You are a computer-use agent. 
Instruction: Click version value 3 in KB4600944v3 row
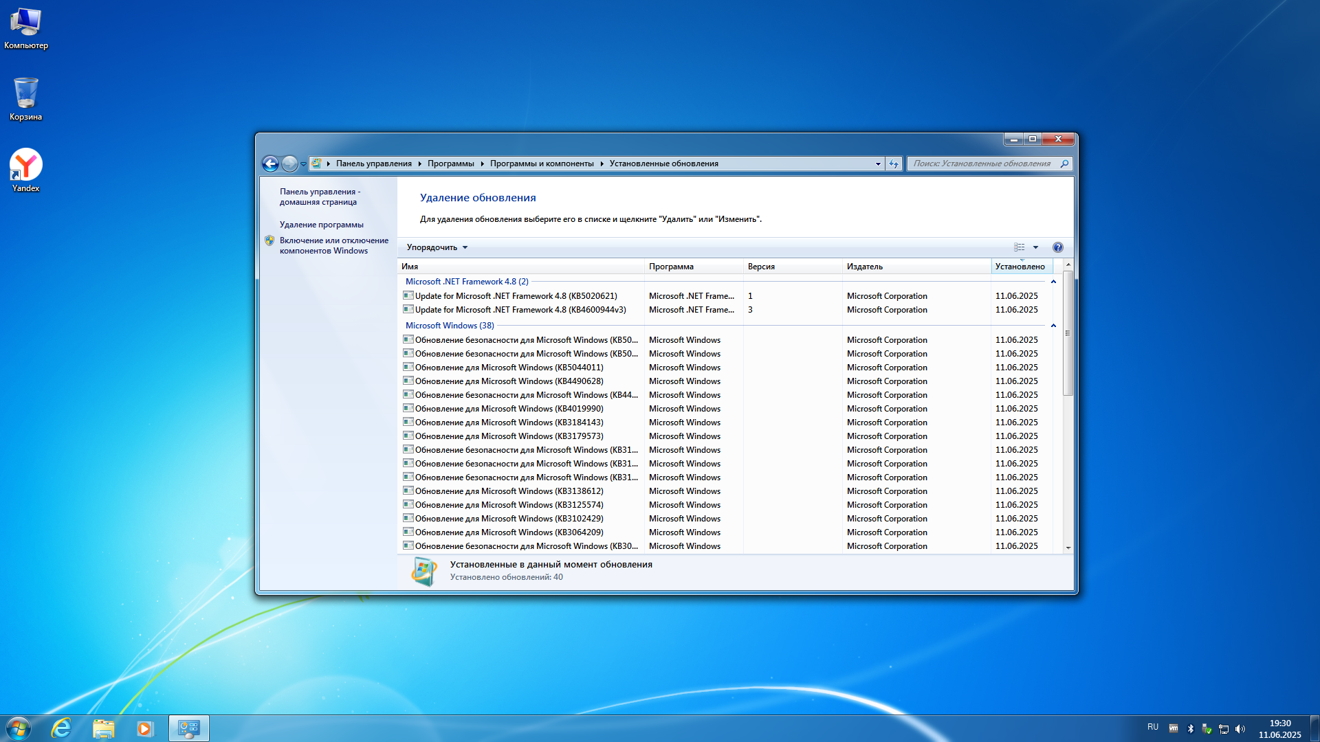click(750, 310)
